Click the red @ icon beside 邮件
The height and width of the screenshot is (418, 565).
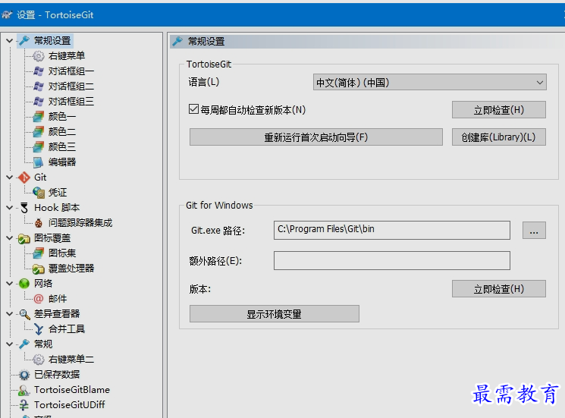pos(39,299)
